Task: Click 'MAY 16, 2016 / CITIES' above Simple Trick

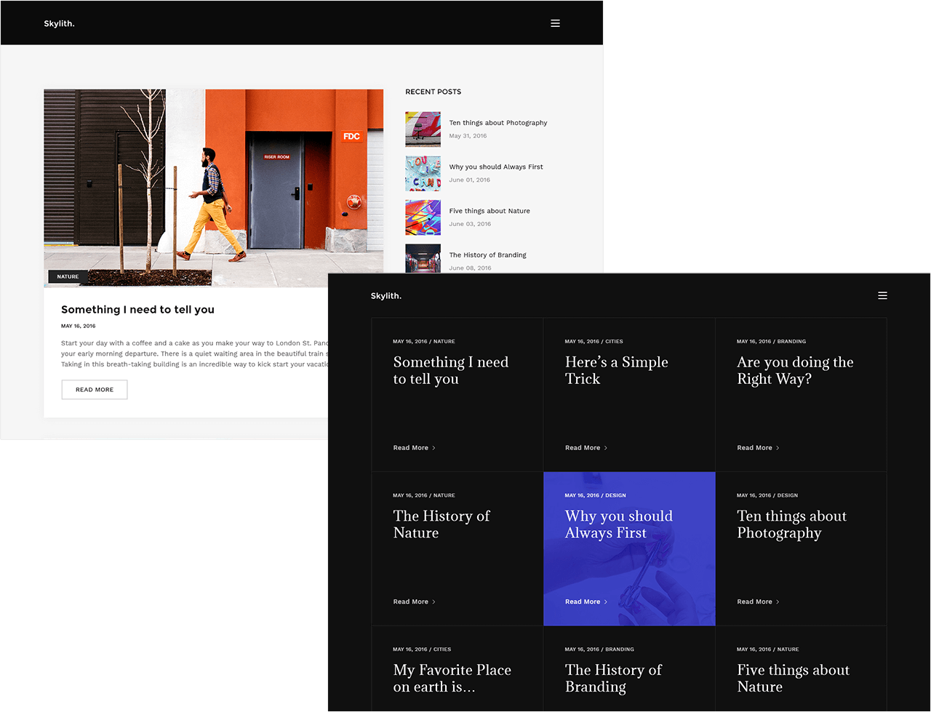Action: (x=594, y=341)
